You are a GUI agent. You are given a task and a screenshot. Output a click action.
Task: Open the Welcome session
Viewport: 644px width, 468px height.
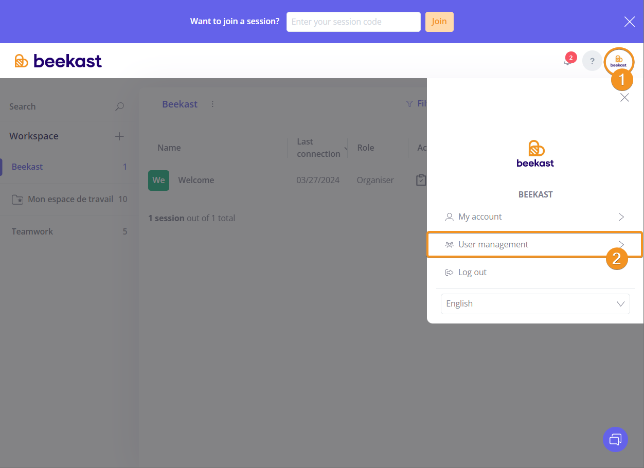[x=196, y=180]
